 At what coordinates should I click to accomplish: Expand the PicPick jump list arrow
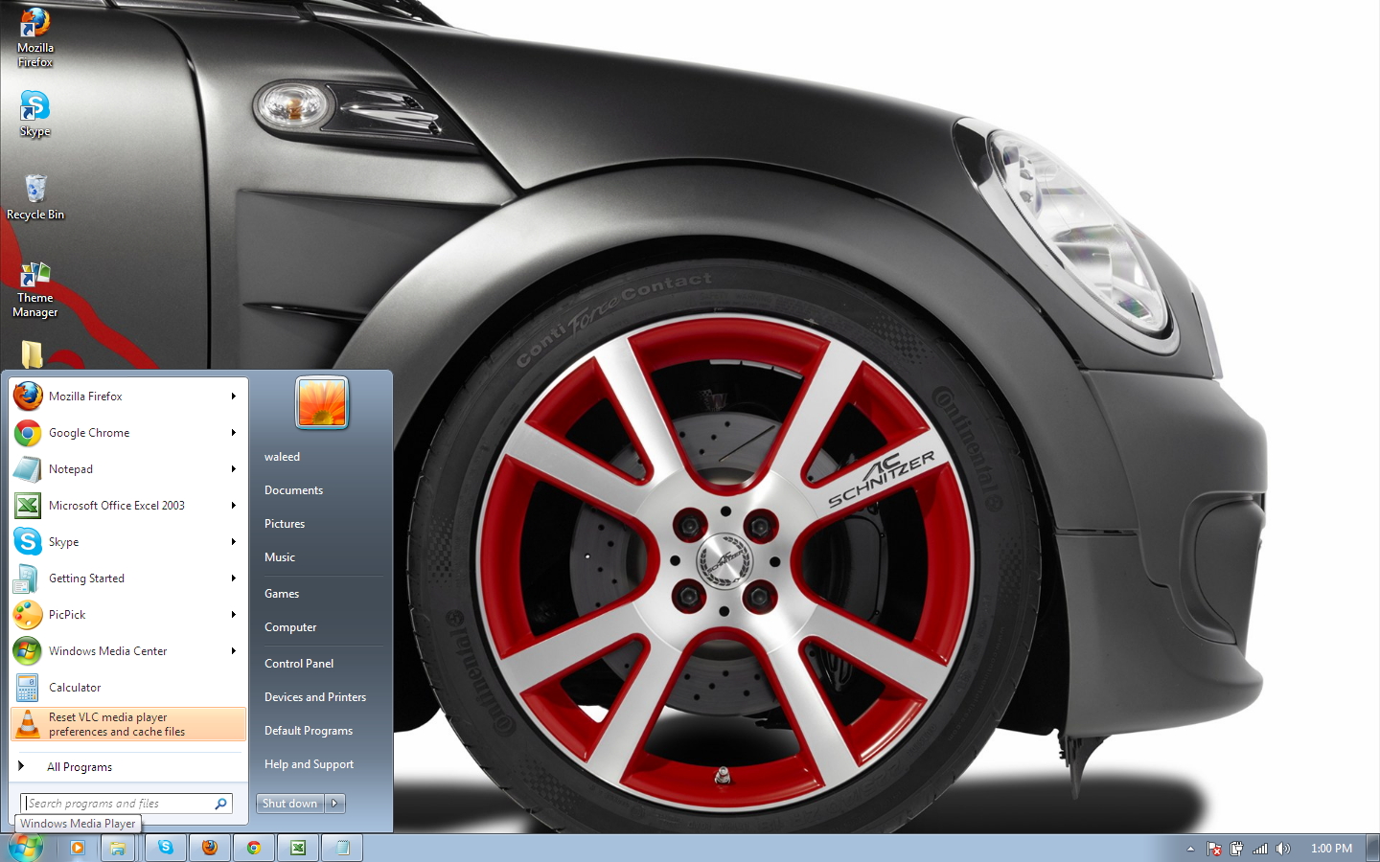coord(233,615)
